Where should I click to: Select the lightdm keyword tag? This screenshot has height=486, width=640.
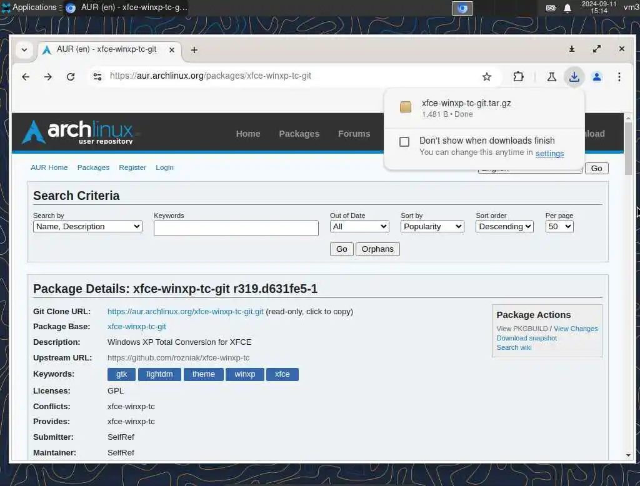point(159,374)
